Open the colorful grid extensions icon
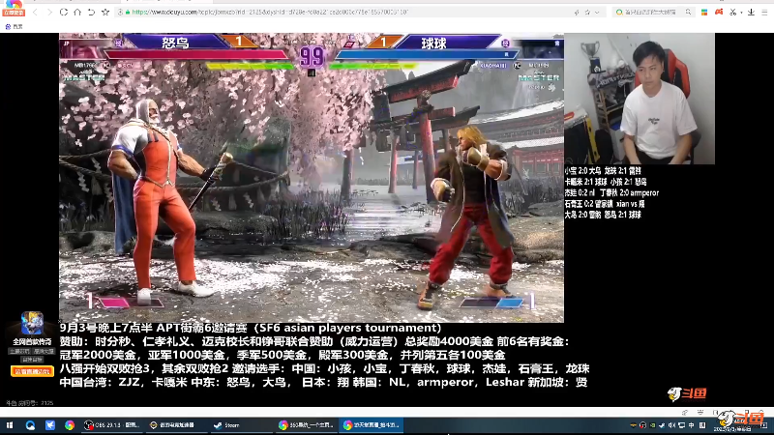This screenshot has width=774, height=435. (704, 12)
